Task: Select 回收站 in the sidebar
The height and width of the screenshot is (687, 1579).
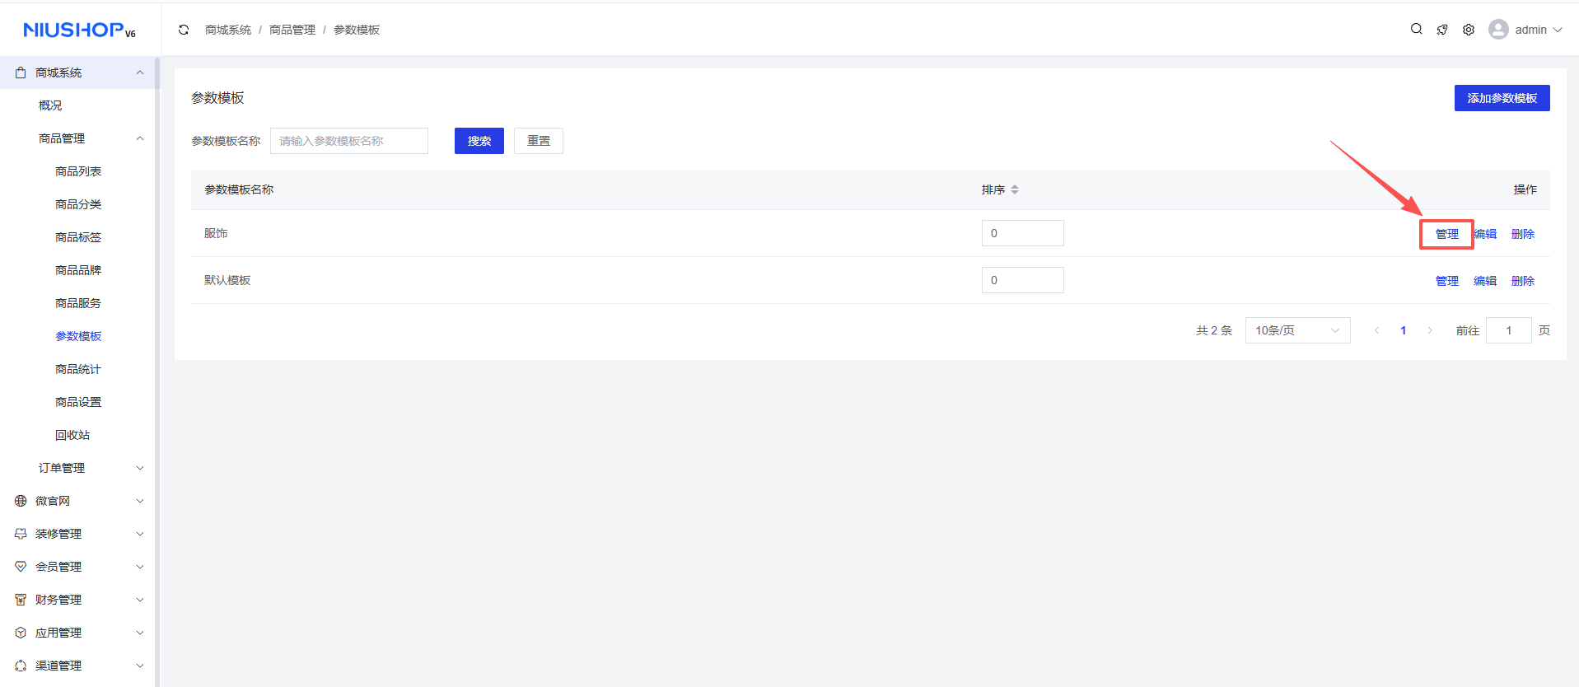Action: point(72,435)
